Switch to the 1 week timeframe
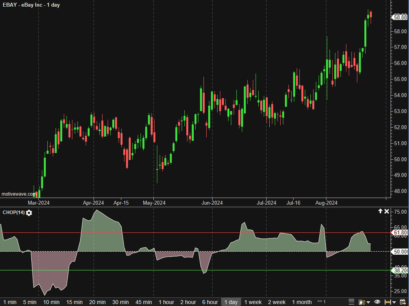 [x=253, y=302]
